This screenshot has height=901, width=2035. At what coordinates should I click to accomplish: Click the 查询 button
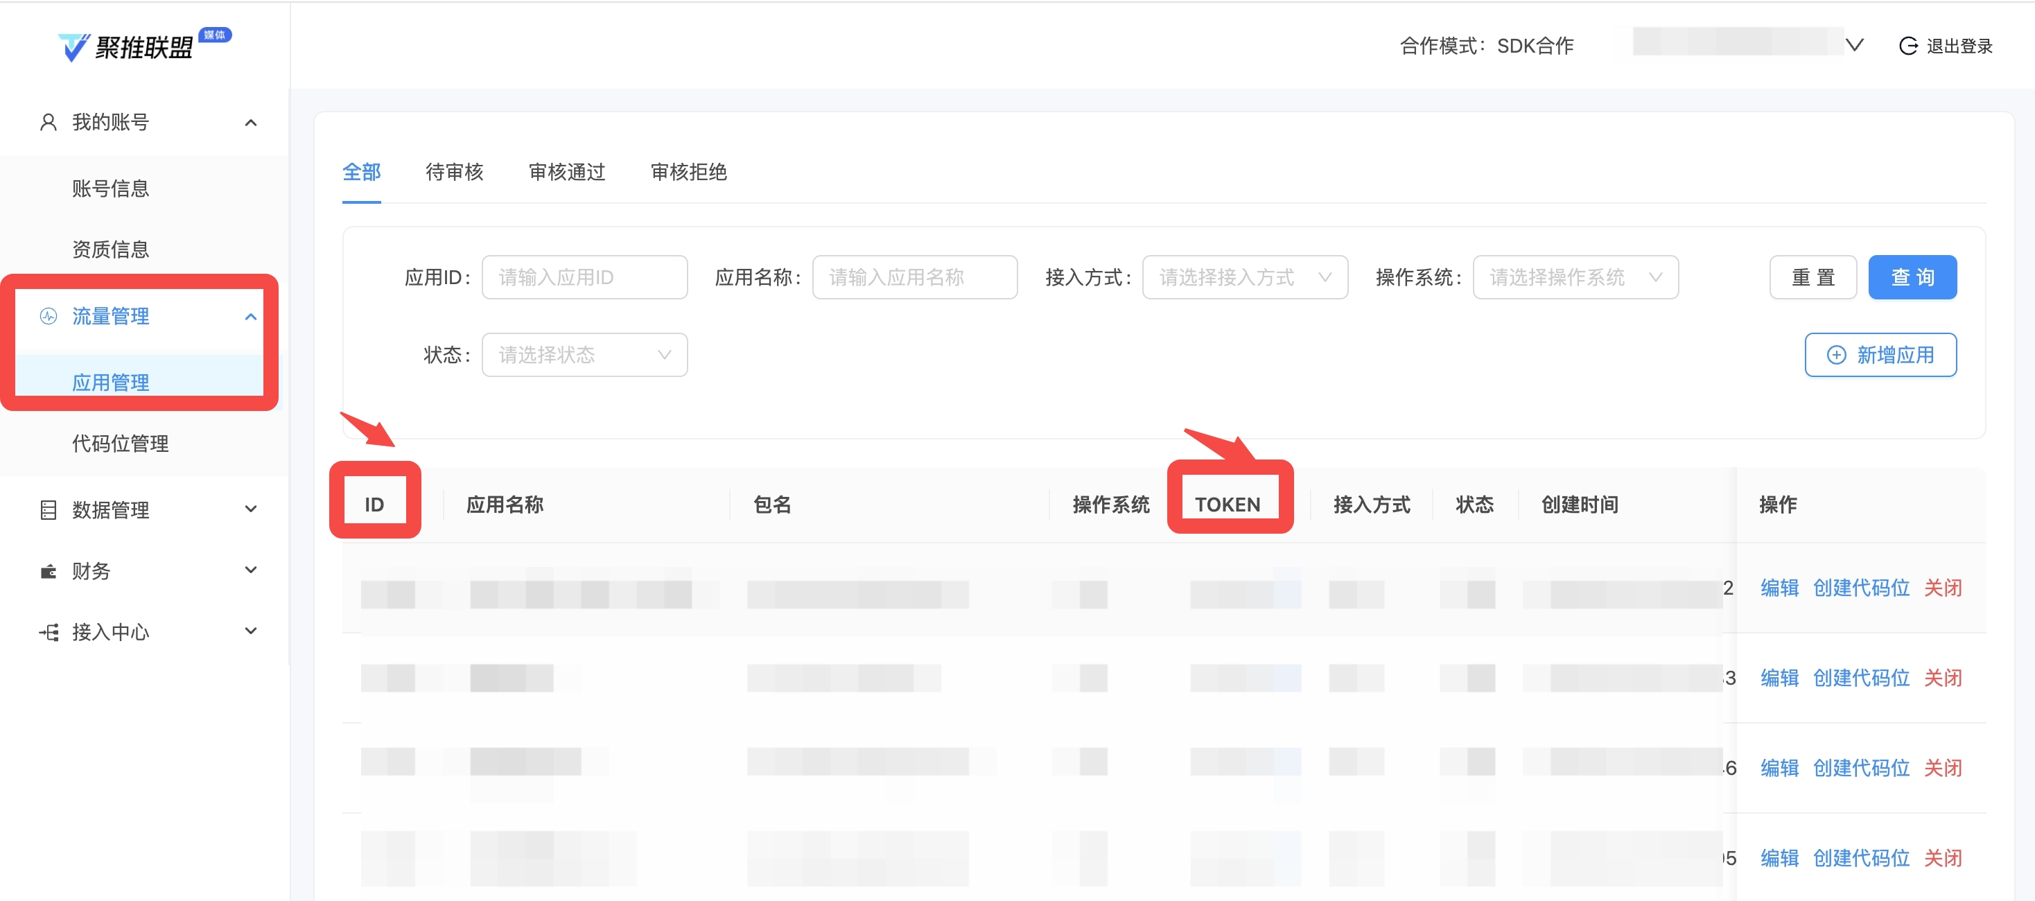1912,277
